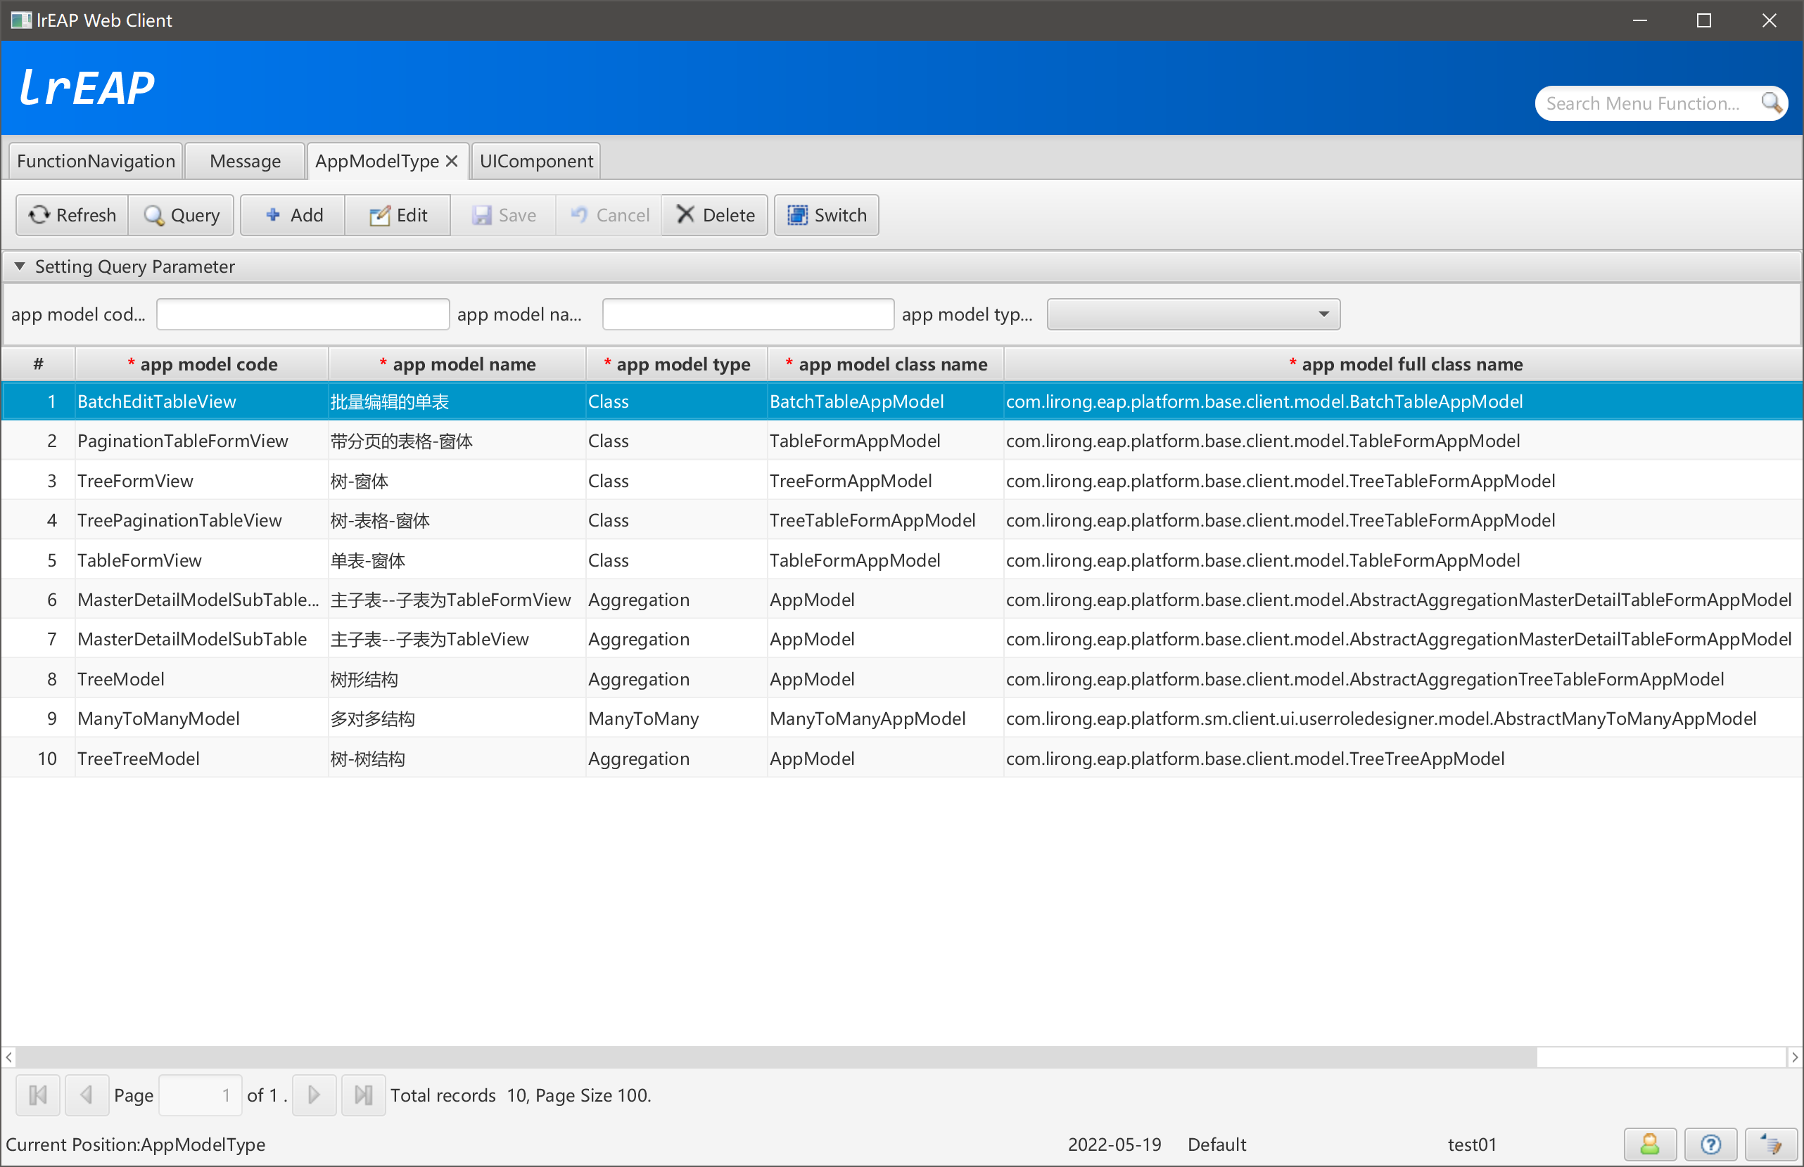Switch to FunctionNavigation tab
This screenshot has height=1167, width=1804.
pyautogui.click(x=96, y=160)
